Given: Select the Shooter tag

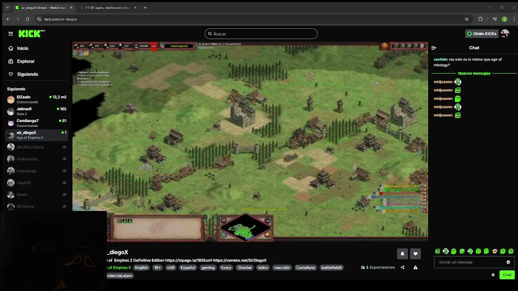Looking at the screenshot, I should click(x=245, y=268).
